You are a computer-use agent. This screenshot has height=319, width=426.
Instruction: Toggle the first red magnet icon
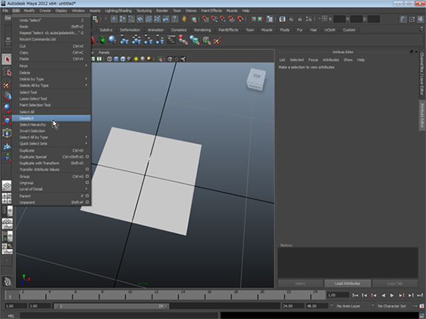[206, 19]
